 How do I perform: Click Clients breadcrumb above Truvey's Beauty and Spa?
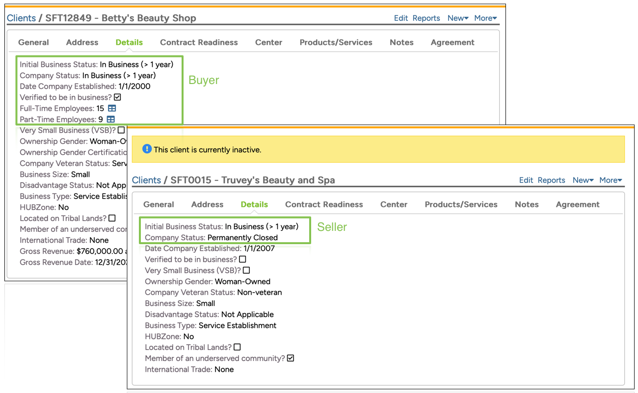(x=146, y=180)
